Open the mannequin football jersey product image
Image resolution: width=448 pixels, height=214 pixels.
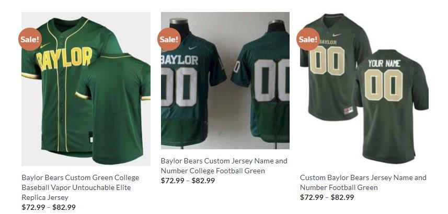(x=225, y=80)
